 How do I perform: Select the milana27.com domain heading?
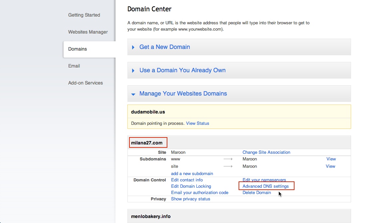point(147,143)
